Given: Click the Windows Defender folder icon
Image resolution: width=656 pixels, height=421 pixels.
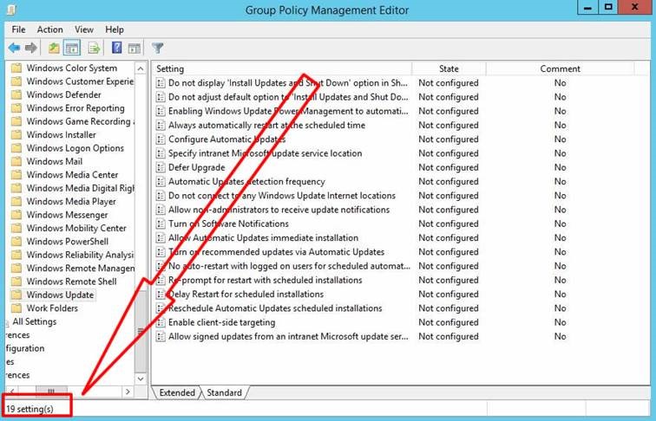Looking at the screenshot, I should coord(16,94).
